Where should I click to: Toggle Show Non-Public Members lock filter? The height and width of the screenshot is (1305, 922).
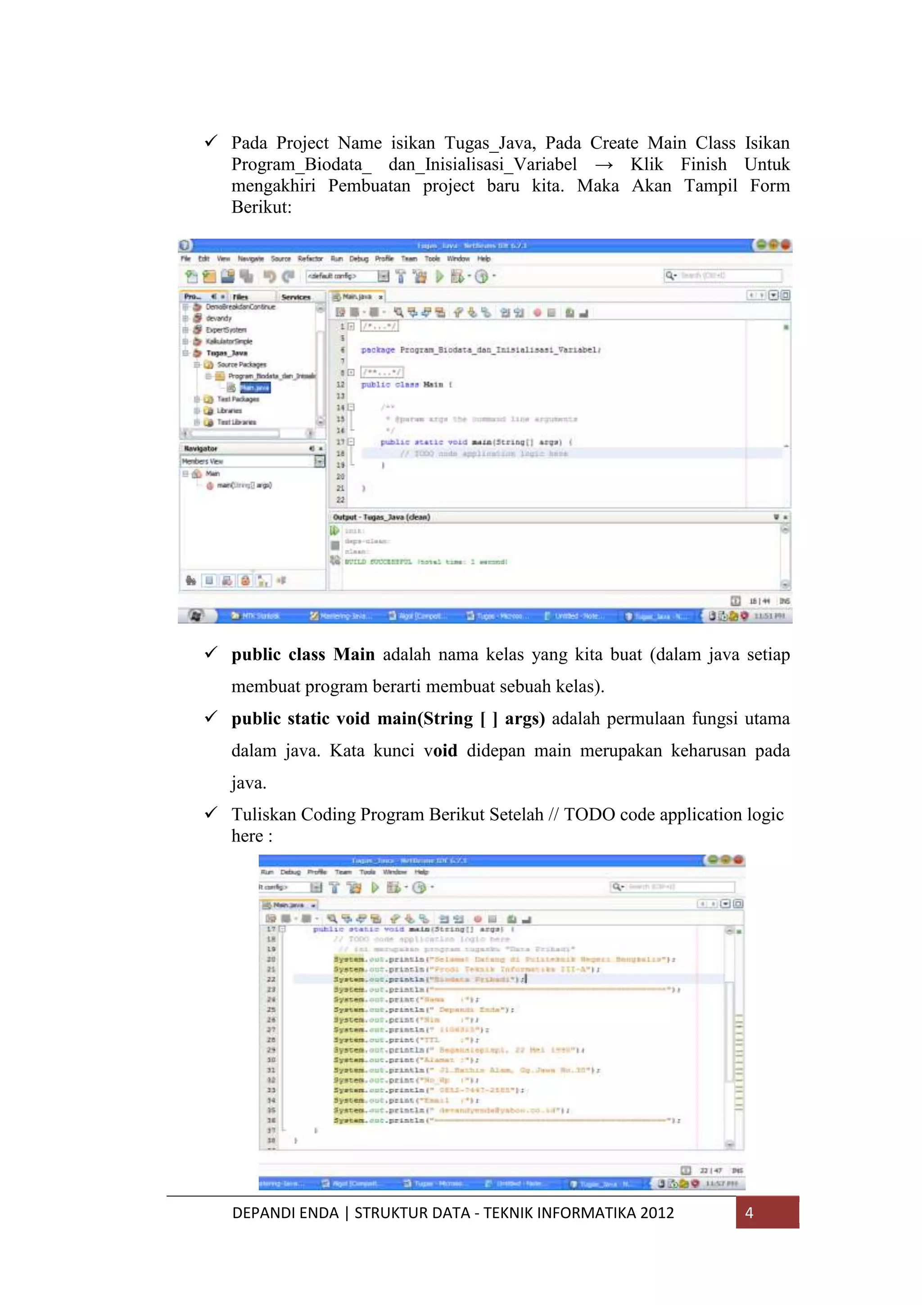(x=245, y=580)
